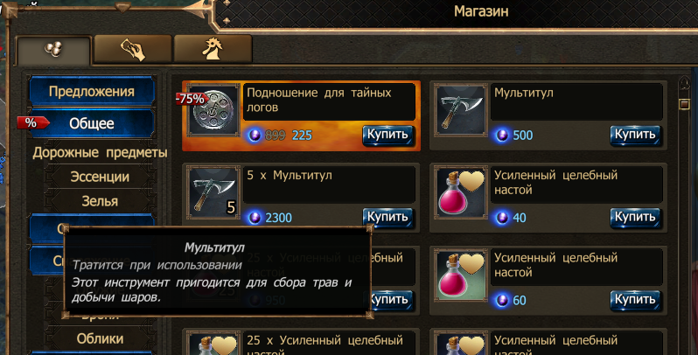Open the Облики subcategory
This screenshot has width=698, height=355.
point(100,338)
